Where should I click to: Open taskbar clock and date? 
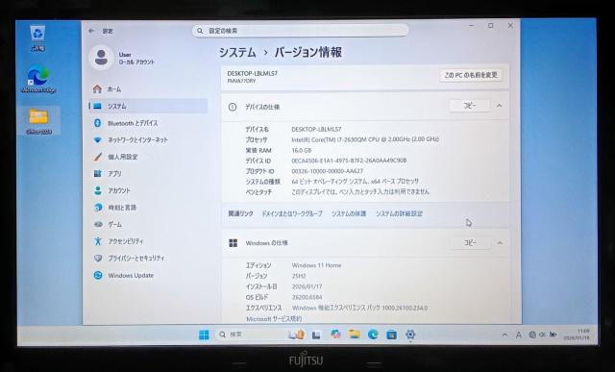[x=577, y=335]
